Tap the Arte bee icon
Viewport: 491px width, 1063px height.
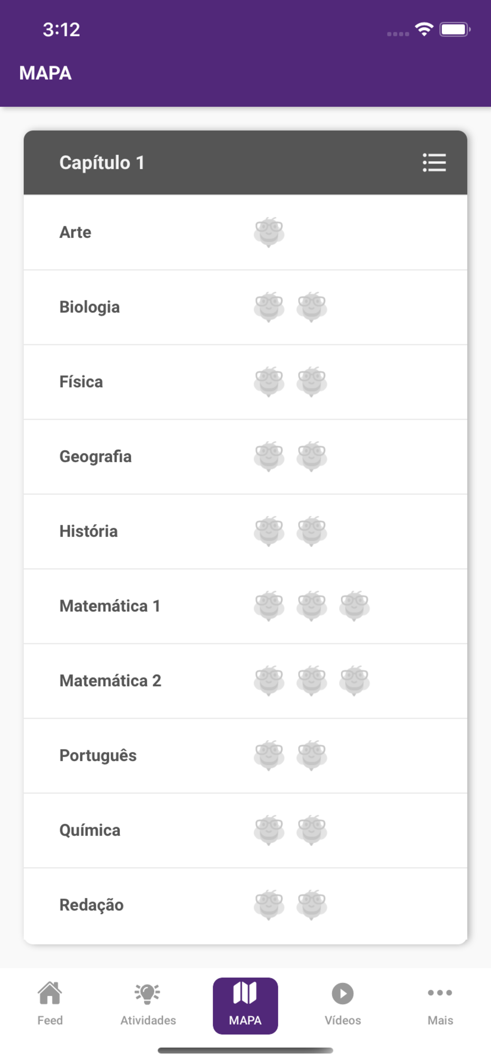click(x=269, y=232)
